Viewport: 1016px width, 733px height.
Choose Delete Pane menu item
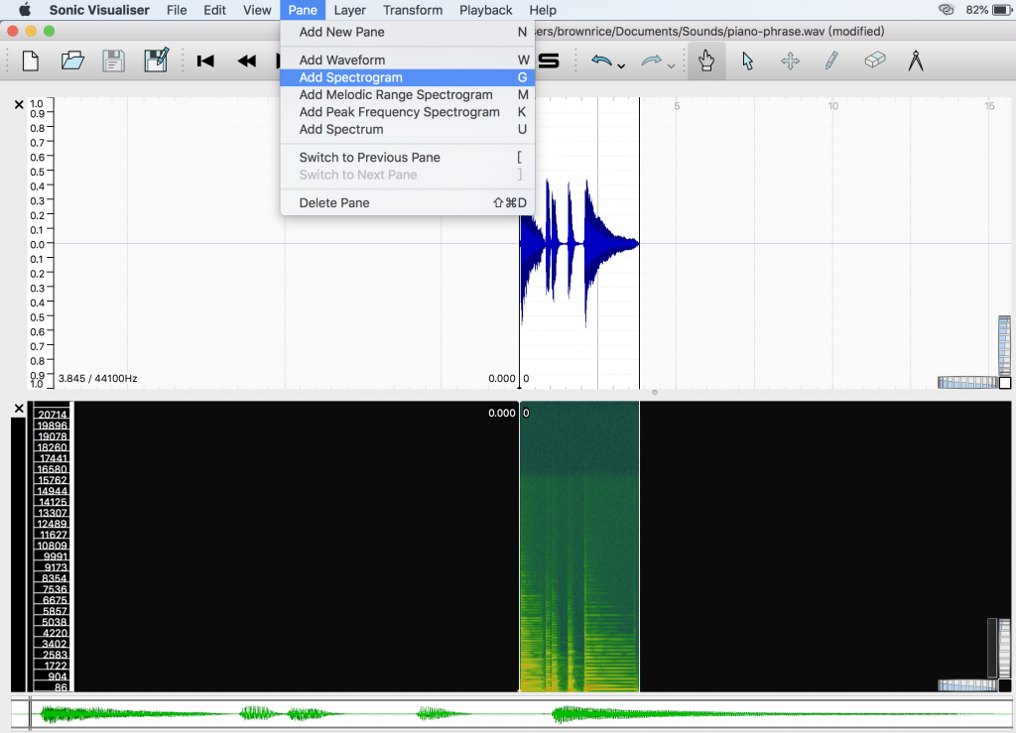408,203
